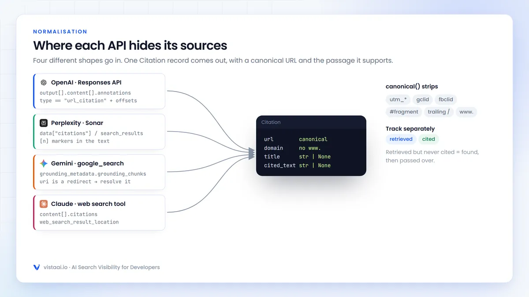Click the 'Track separately' heading

410,128
